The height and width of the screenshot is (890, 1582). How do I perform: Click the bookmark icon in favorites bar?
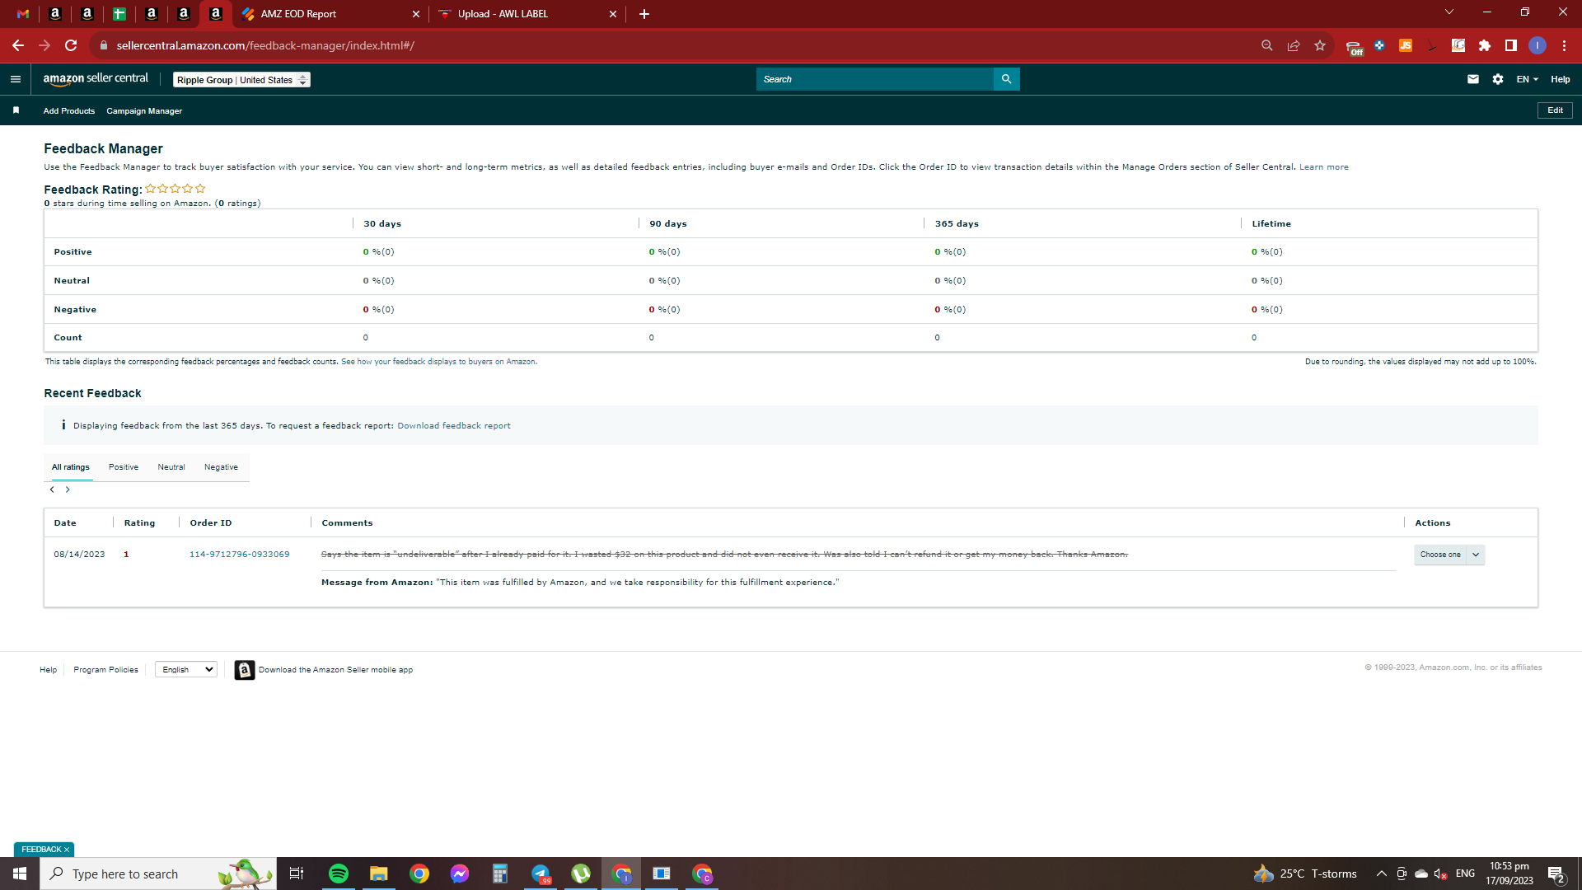[16, 110]
